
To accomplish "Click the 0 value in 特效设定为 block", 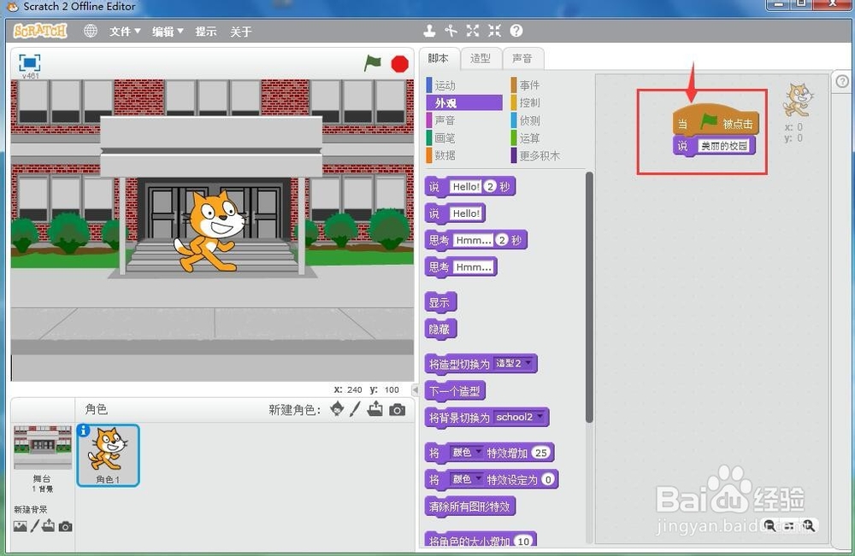I will pyautogui.click(x=548, y=479).
